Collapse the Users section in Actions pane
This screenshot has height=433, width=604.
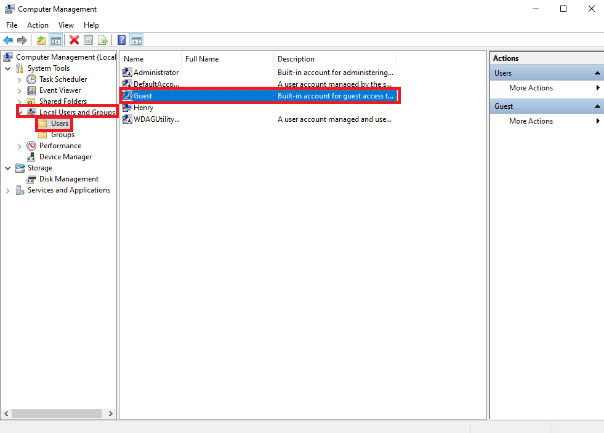coord(597,73)
